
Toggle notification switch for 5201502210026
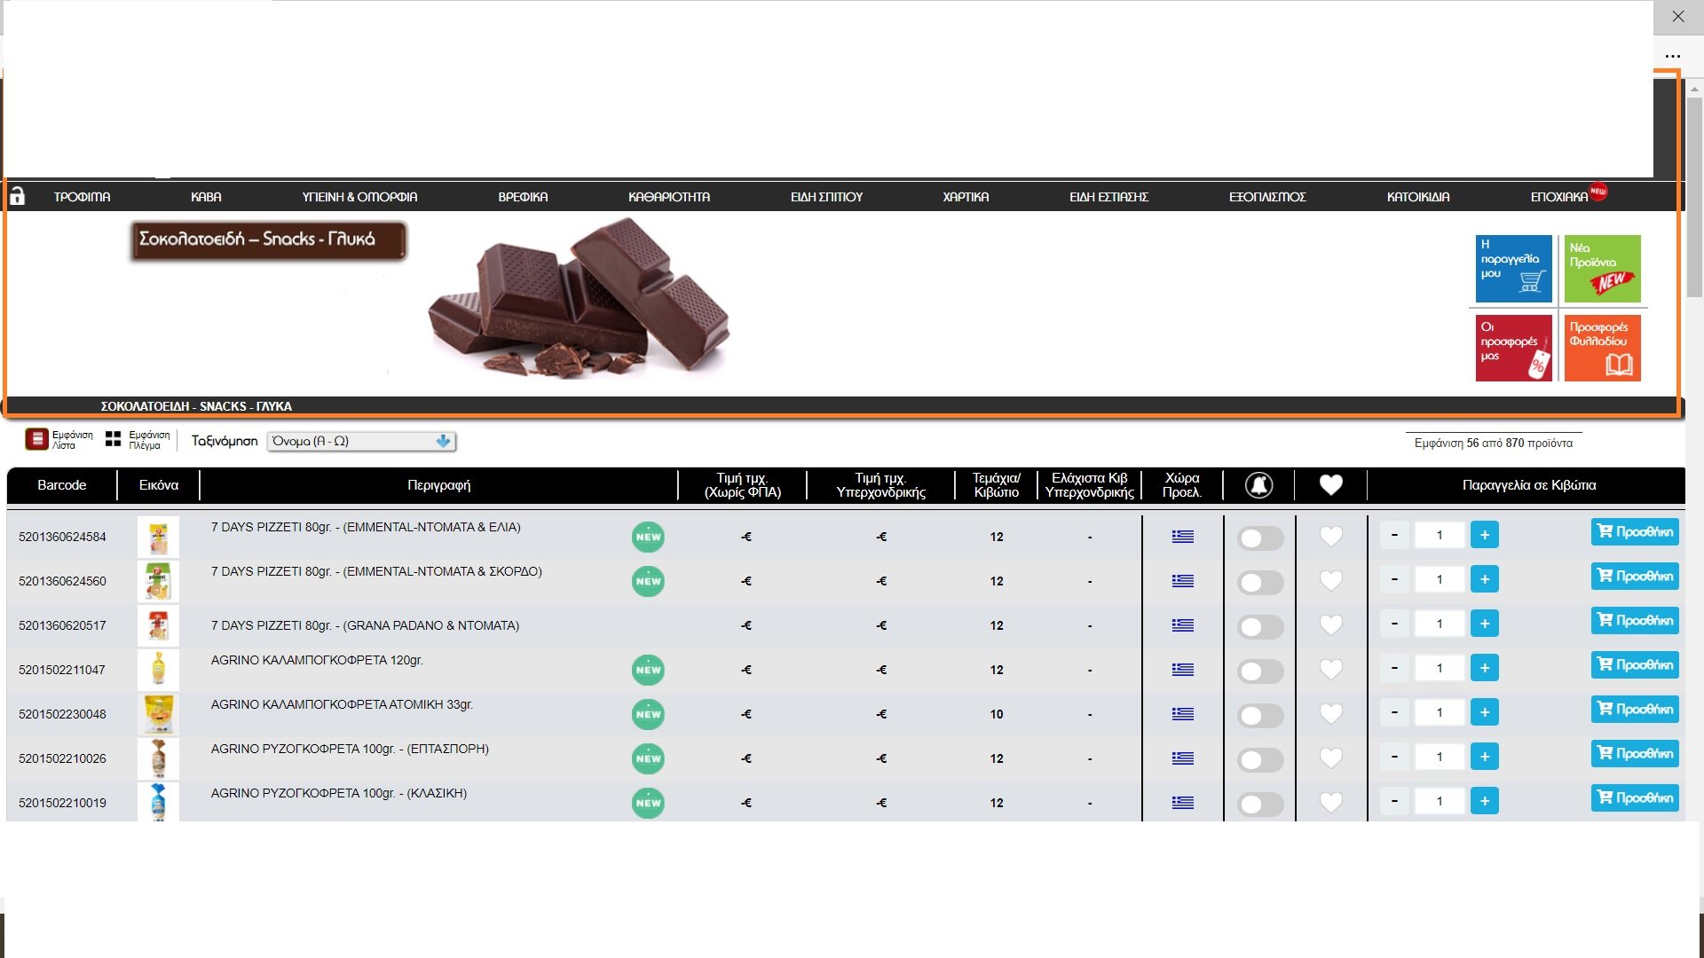click(x=1260, y=759)
